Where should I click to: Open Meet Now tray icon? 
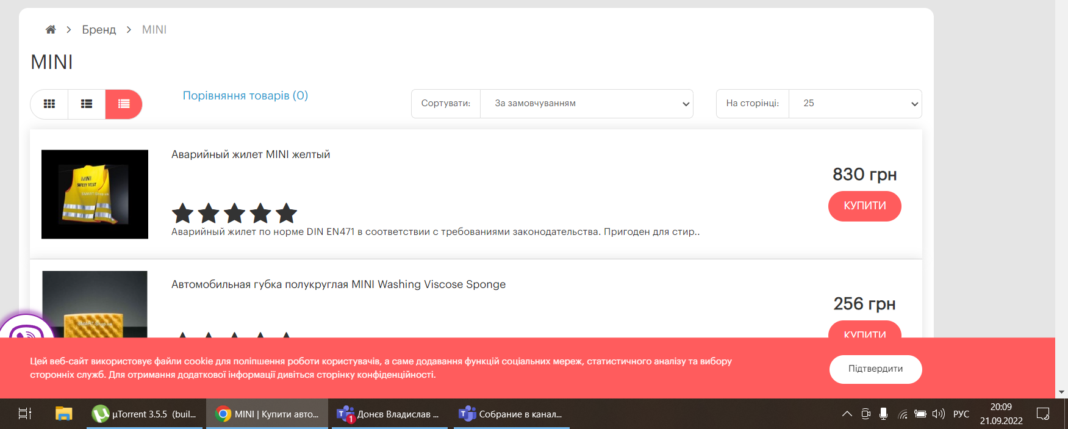866,414
